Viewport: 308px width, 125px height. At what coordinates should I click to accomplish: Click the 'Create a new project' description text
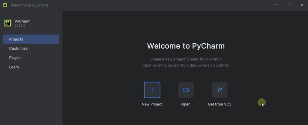[x=186, y=59]
